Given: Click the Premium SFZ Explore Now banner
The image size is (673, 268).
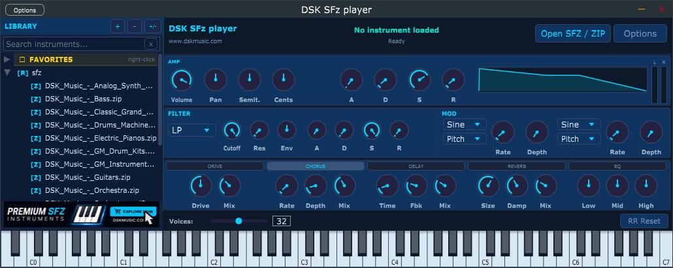Looking at the screenshot, I should coord(82,214).
